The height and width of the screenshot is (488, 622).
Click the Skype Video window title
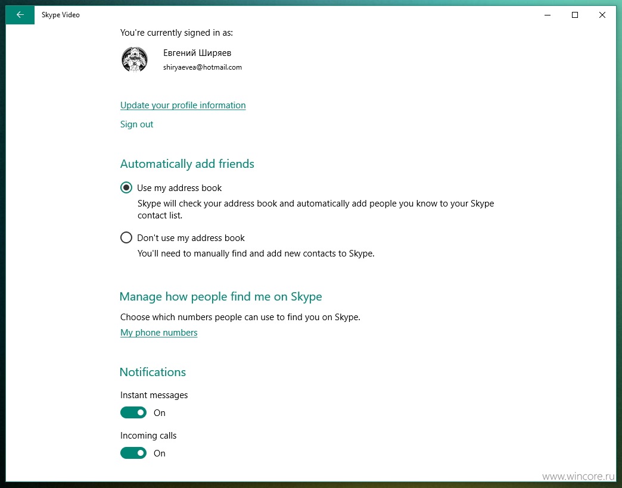point(61,15)
